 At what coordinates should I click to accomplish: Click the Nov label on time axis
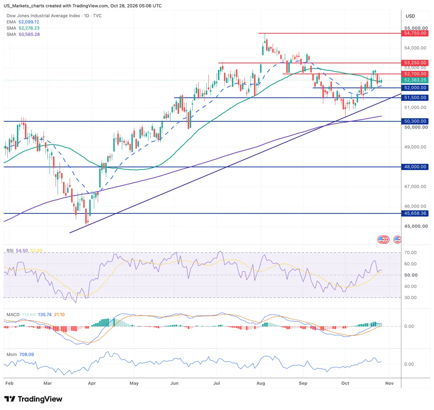390,383
